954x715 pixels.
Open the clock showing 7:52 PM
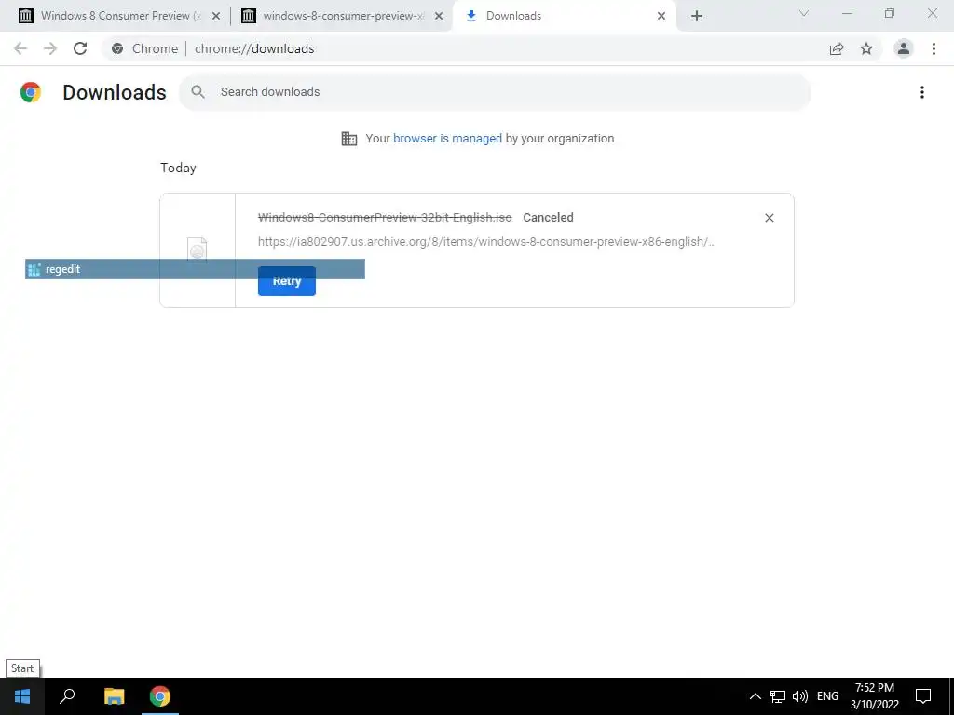pyautogui.click(x=874, y=696)
